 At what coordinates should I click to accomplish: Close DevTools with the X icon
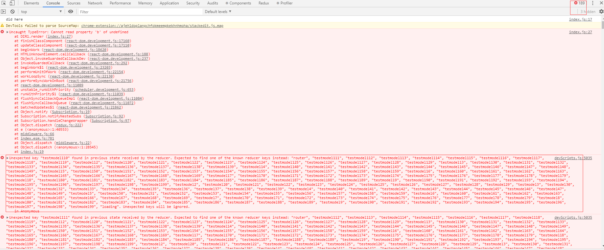(601, 3)
